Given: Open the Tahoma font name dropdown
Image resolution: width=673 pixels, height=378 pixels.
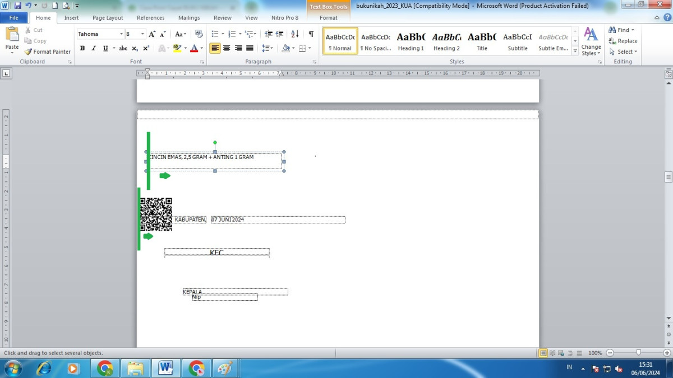Looking at the screenshot, I should tap(121, 34).
